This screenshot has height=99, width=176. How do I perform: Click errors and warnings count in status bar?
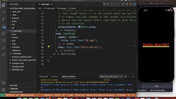(10, 95)
